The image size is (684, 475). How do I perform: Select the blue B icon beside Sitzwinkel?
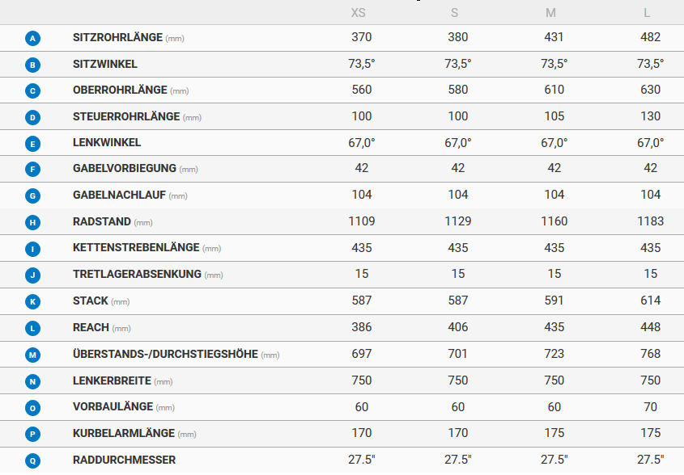(32, 65)
